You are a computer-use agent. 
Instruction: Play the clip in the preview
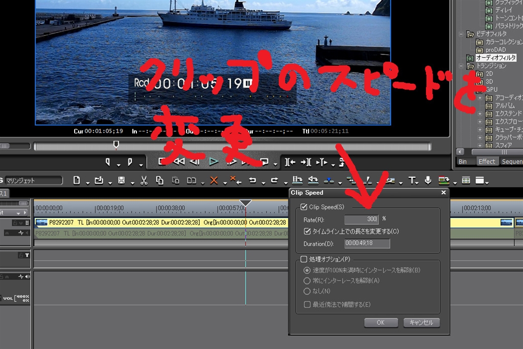pos(213,162)
